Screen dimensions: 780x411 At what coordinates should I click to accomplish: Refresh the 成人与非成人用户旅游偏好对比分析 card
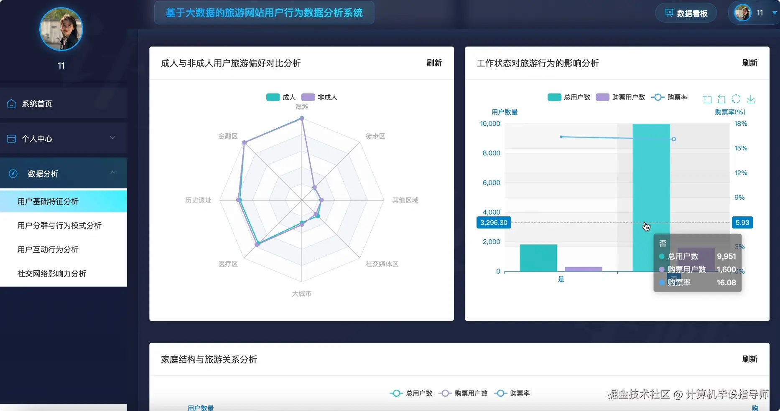pyautogui.click(x=434, y=63)
